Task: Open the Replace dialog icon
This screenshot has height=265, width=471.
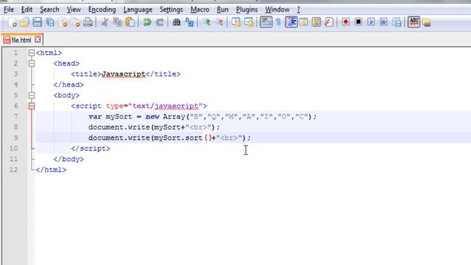Action: point(189,22)
